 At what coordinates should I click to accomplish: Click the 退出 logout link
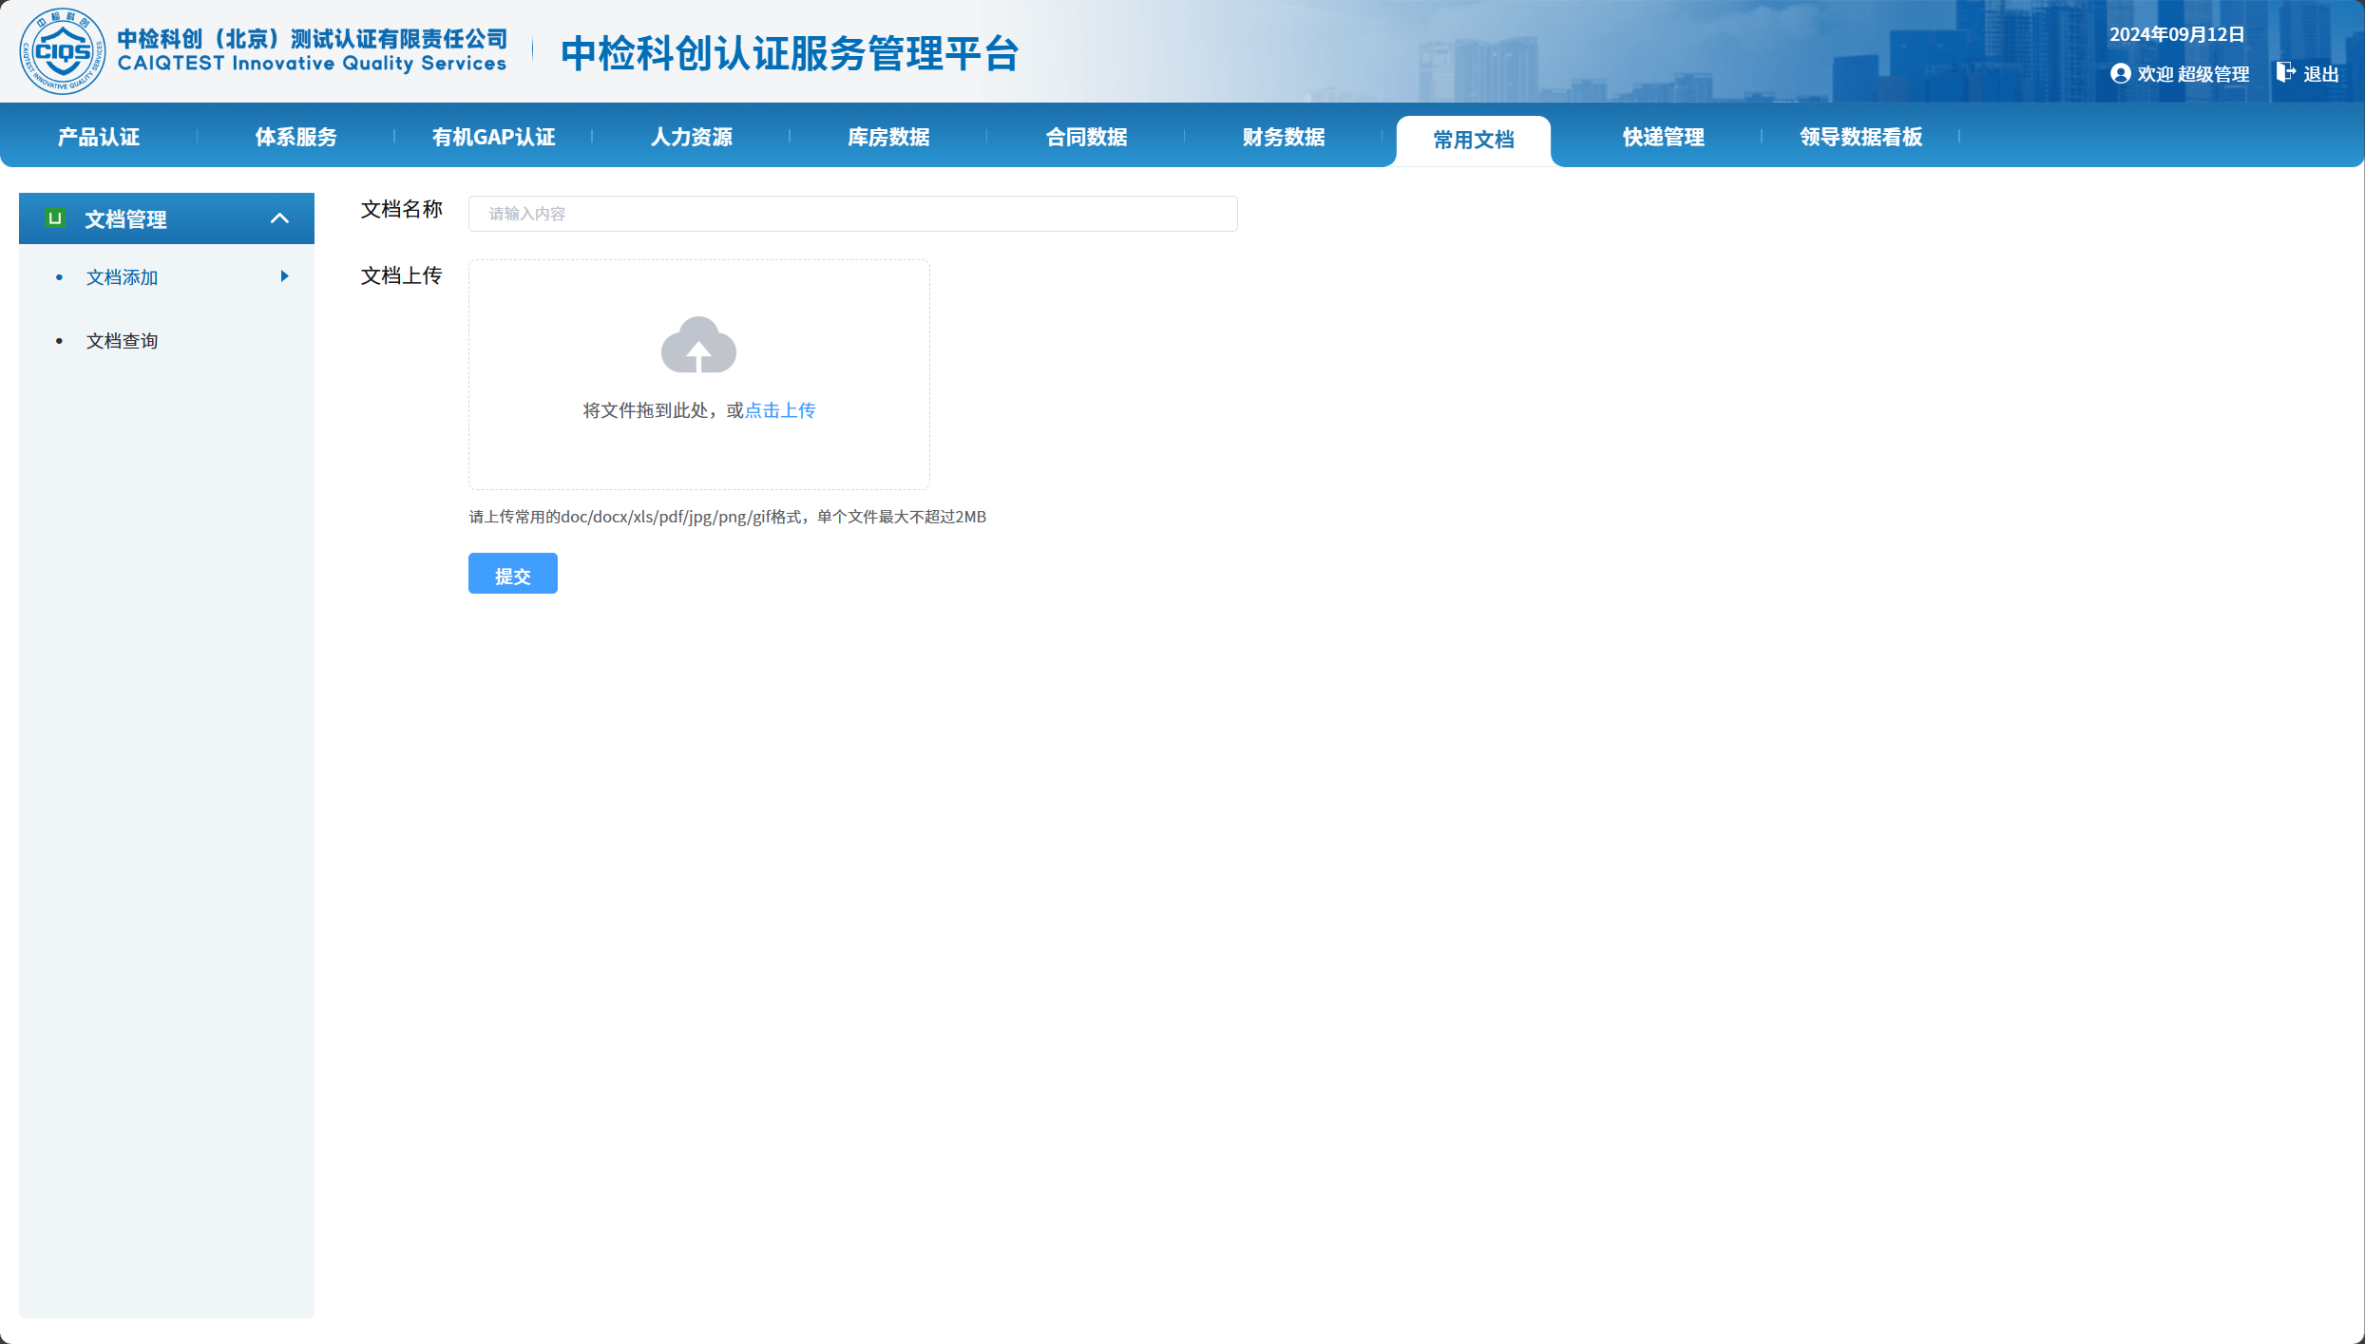point(2320,74)
